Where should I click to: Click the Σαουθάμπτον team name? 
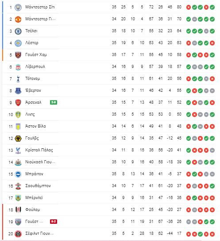pyautogui.click(x=38, y=186)
